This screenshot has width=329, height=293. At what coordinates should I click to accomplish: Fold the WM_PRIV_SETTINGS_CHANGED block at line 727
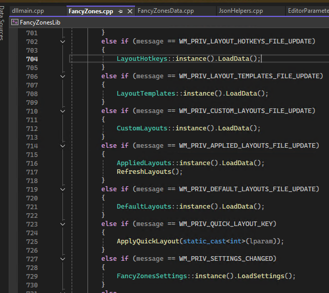63,259
